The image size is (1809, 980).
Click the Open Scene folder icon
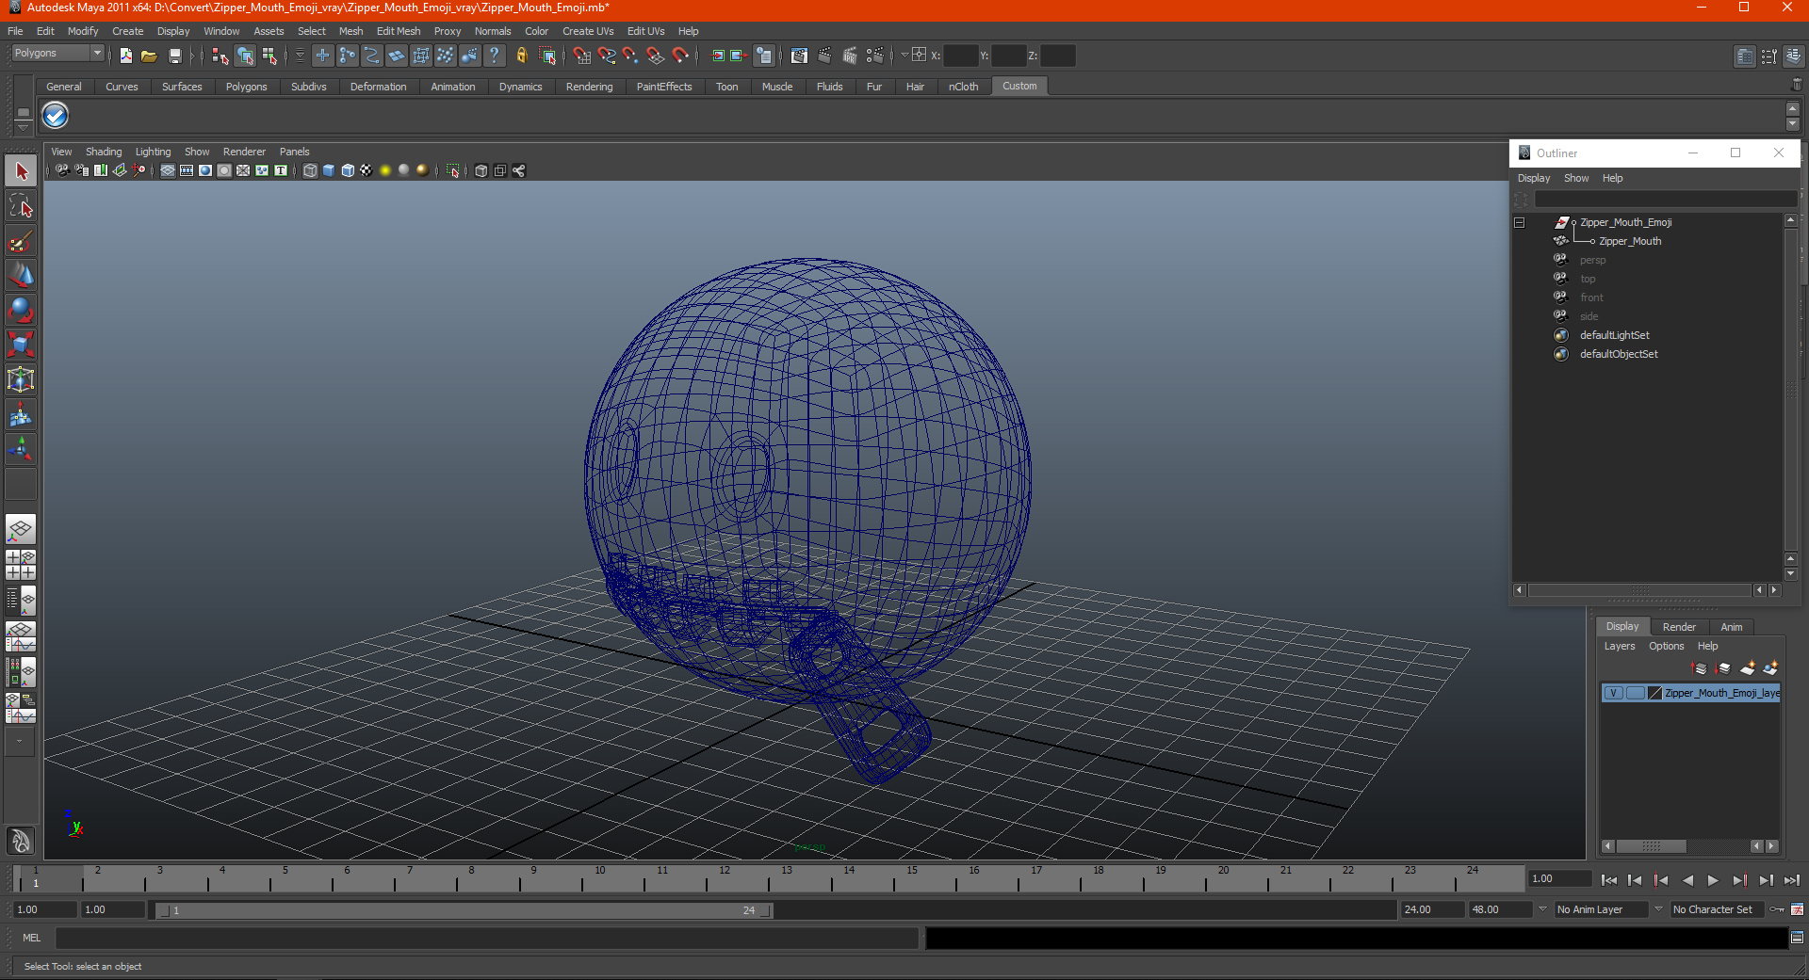click(149, 56)
